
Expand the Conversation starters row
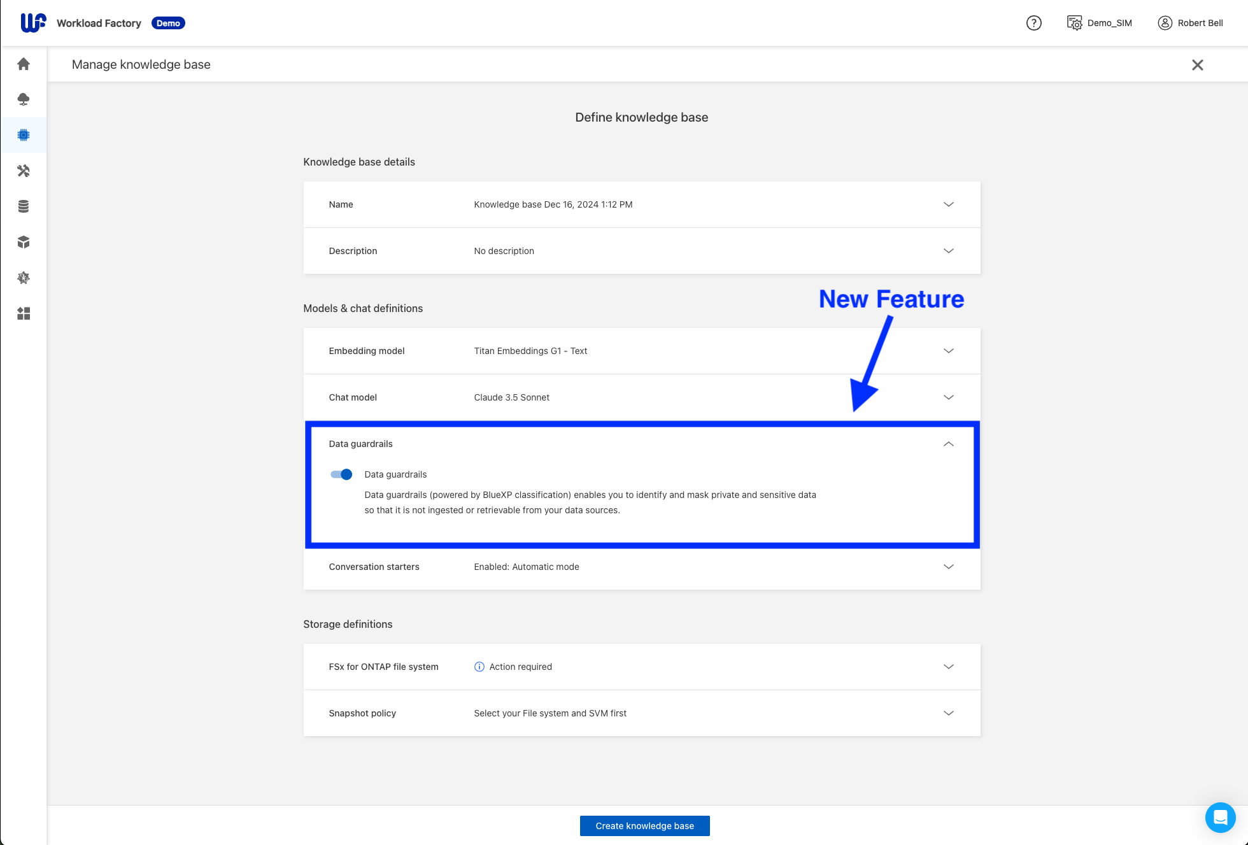pos(948,567)
